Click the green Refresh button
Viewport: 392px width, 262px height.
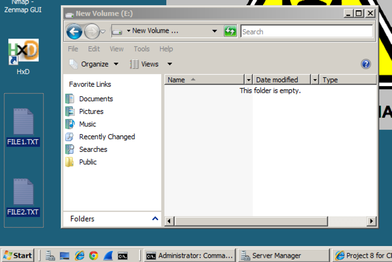pyautogui.click(x=230, y=31)
